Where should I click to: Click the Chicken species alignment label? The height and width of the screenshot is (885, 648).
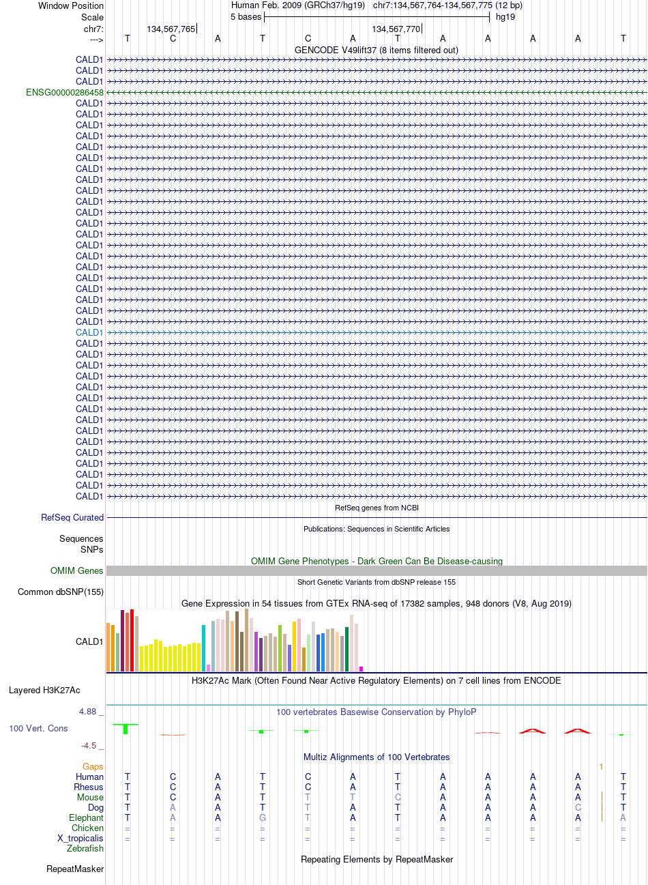pos(88,828)
